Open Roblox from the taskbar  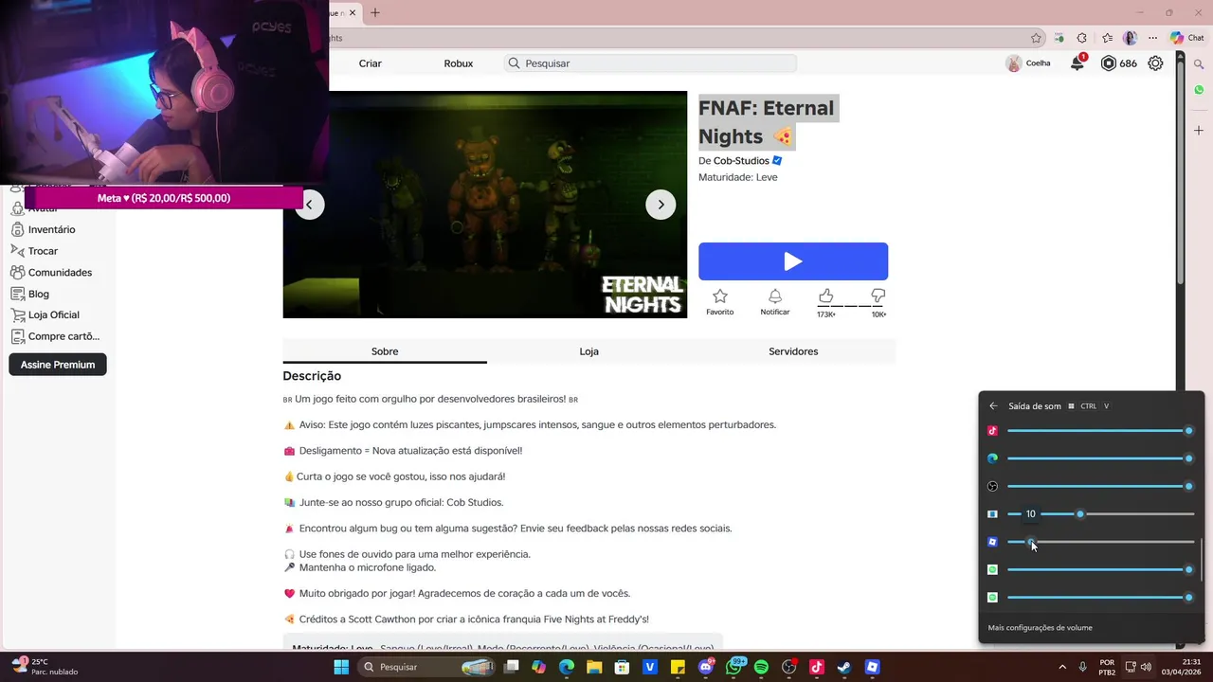coord(872,667)
